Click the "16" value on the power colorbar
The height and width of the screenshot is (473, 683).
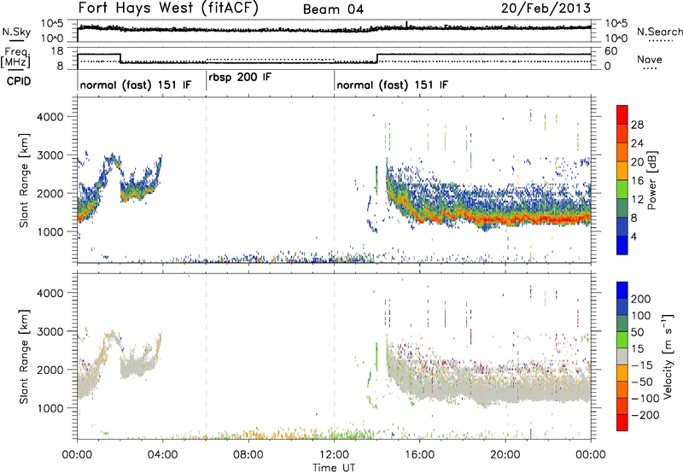pyautogui.click(x=637, y=181)
